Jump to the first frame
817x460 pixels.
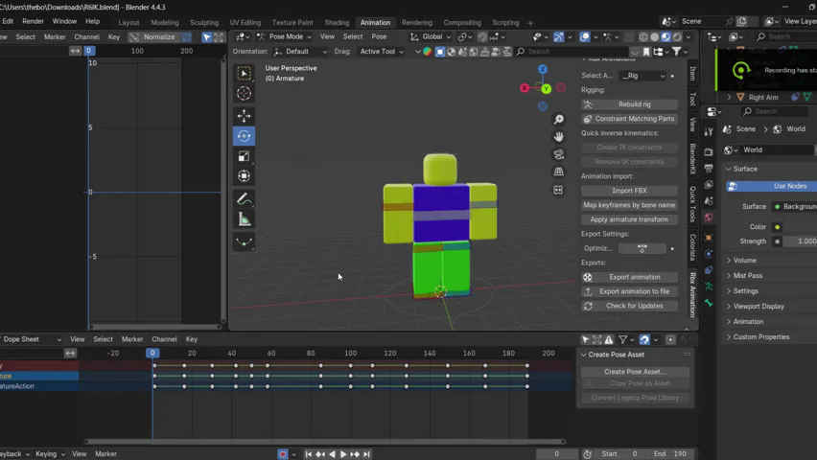(309, 453)
